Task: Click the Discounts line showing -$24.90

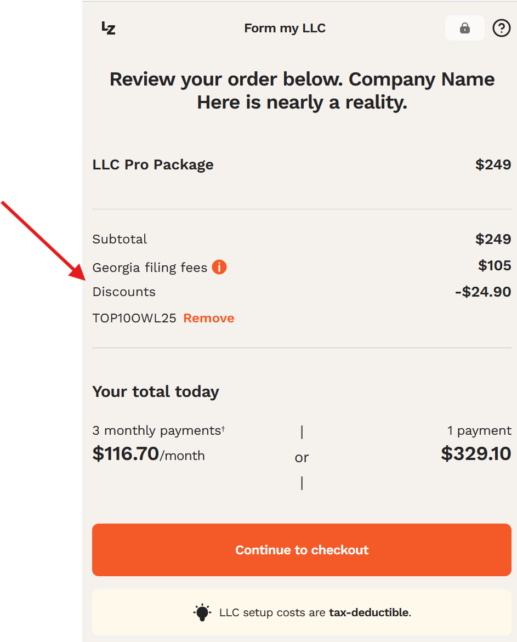Action: pos(482,292)
